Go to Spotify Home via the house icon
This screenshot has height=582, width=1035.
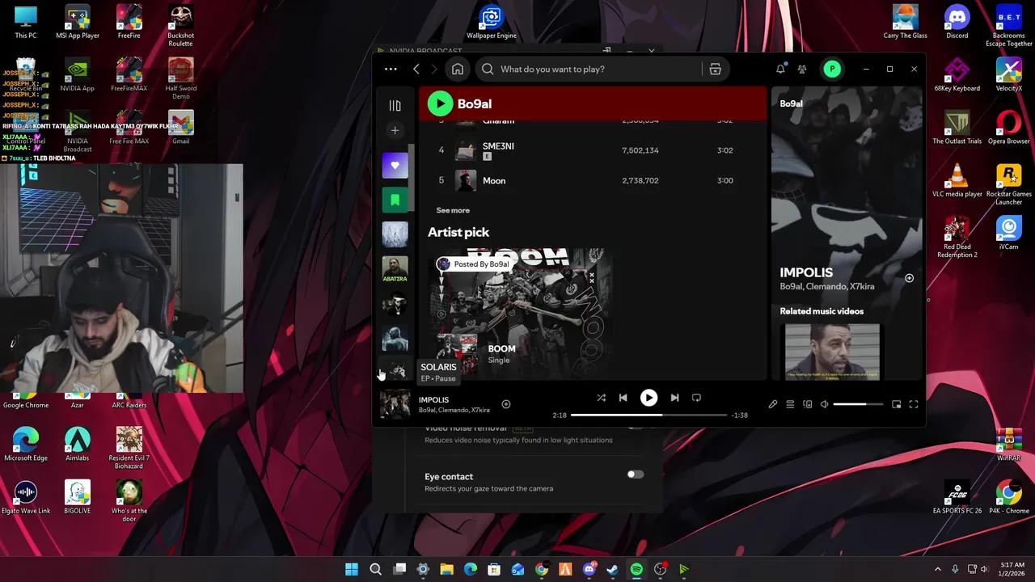pyautogui.click(x=458, y=70)
